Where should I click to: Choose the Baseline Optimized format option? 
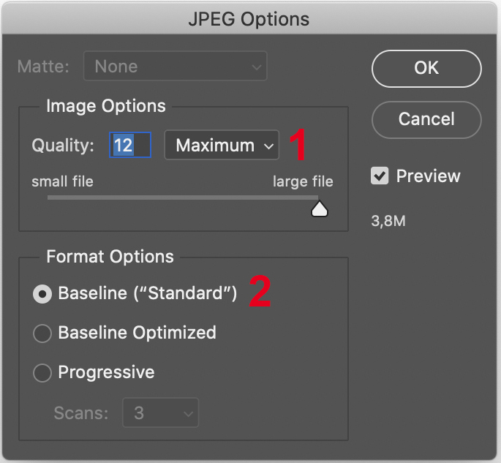click(43, 334)
